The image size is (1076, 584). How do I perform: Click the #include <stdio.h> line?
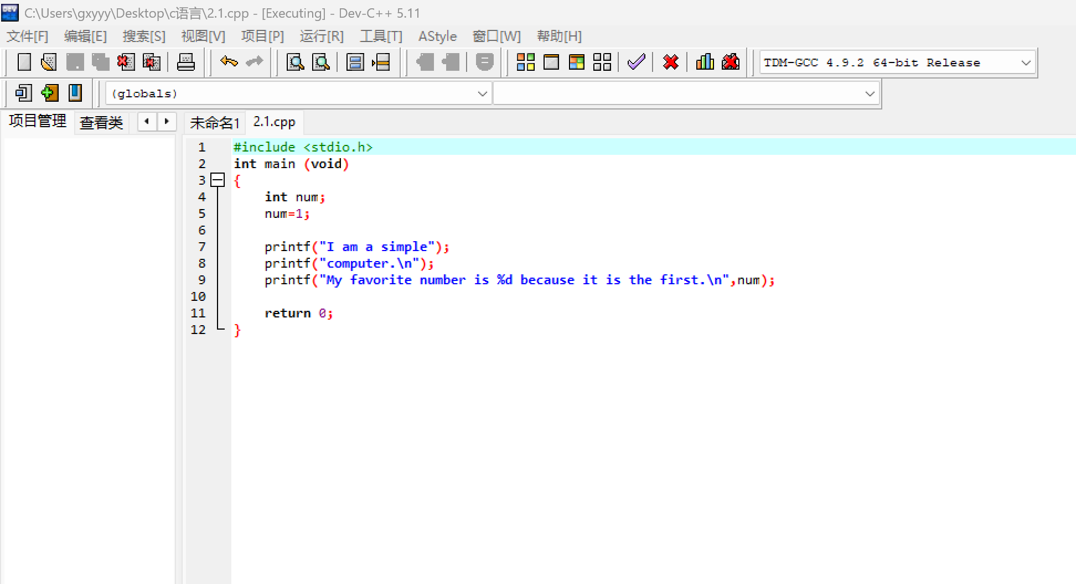[303, 147]
